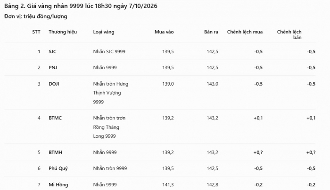Click the 'Thương hiệu' column header

click(63, 32)
